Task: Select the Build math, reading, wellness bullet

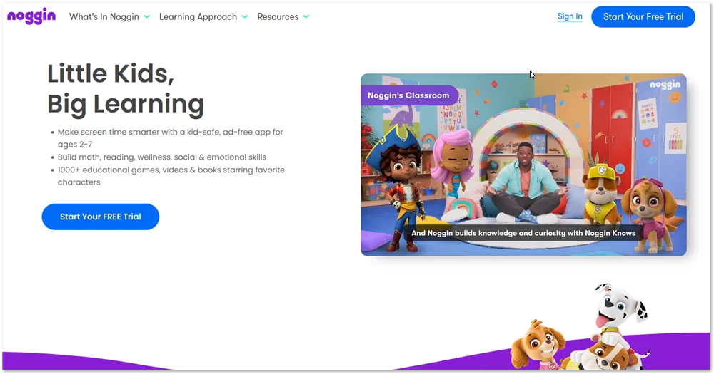Action: (161, 157)
